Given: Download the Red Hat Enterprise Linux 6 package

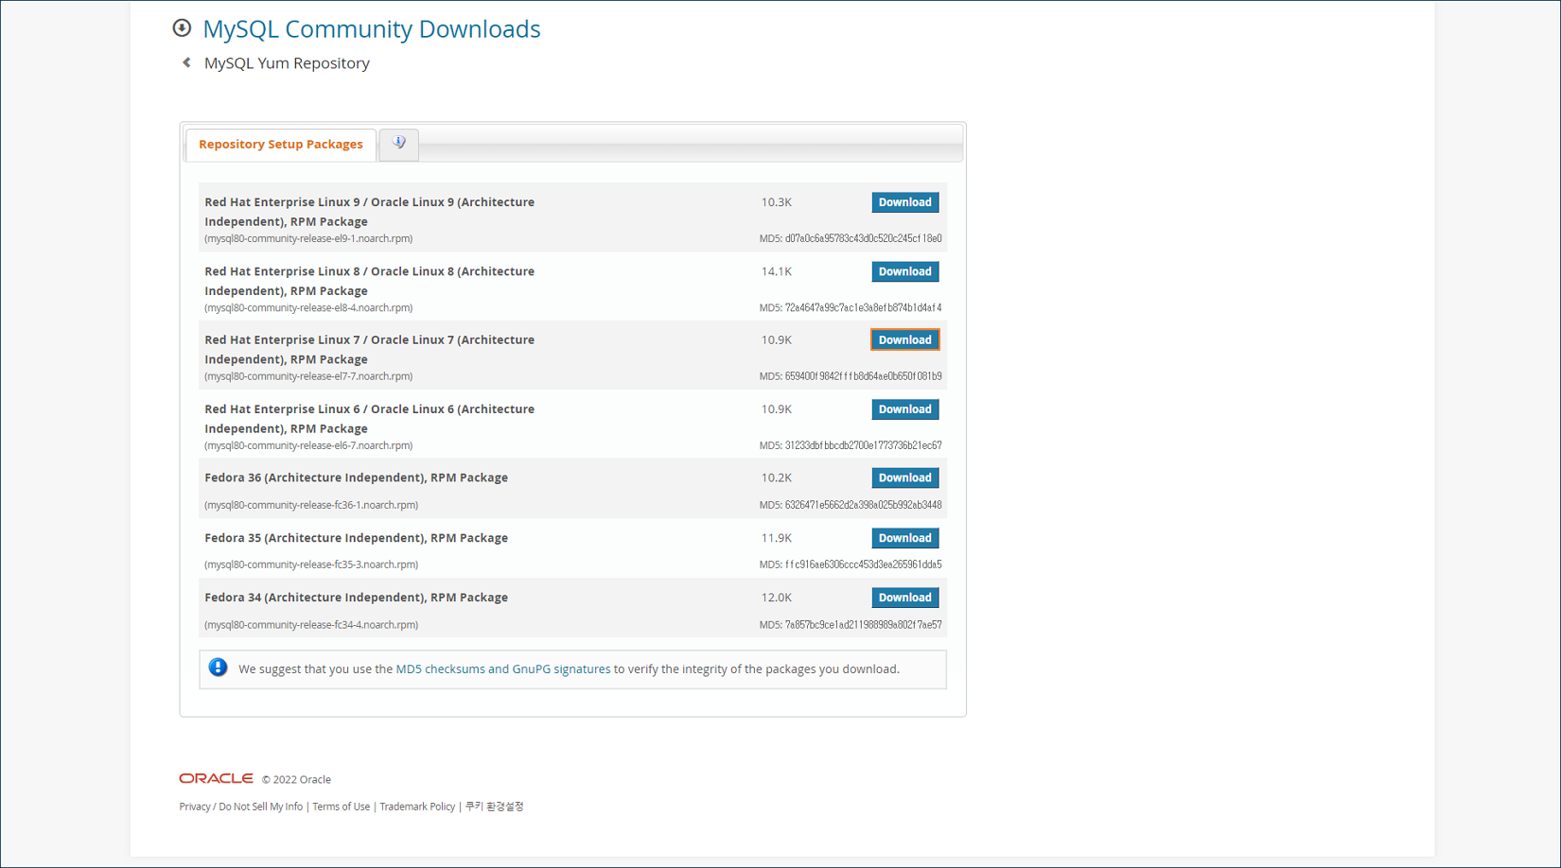Looking at the screenshot, I should (904, 409).
